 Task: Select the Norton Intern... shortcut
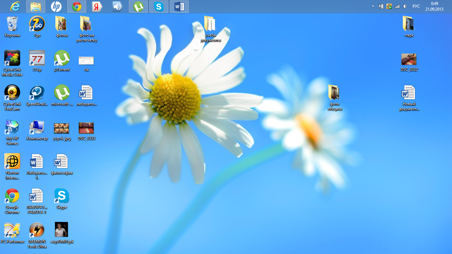point(12,167)
